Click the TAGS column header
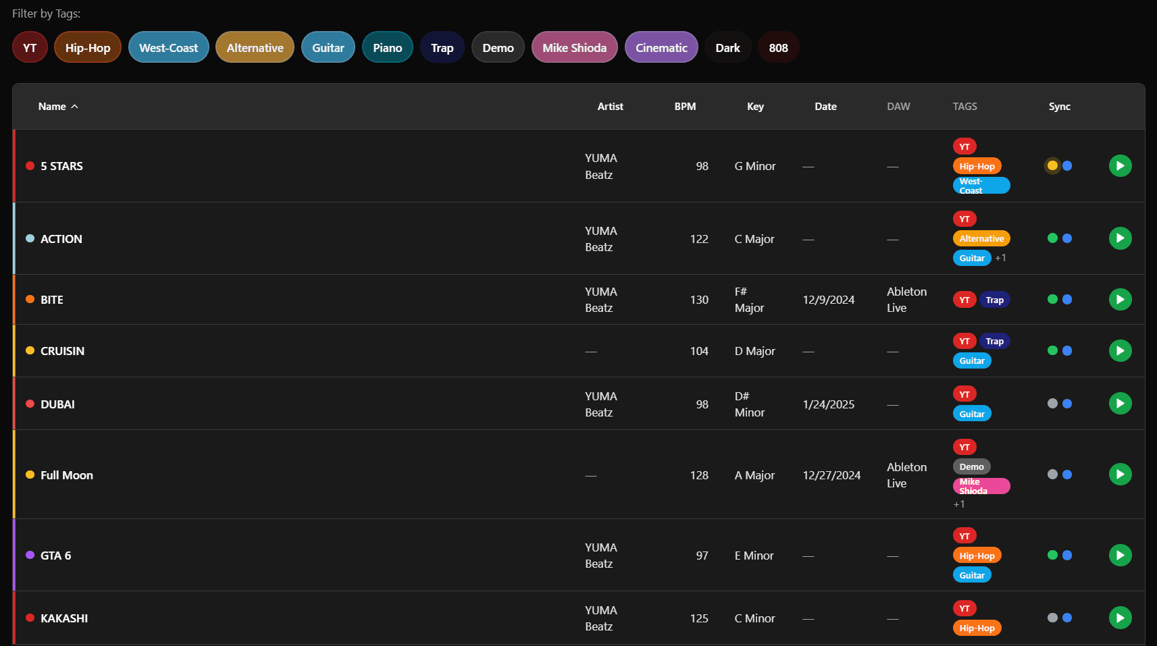This screenshot has width=1157, height=646. tap(965, 107)
